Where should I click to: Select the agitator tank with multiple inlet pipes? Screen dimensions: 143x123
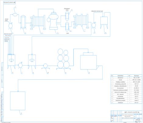11,62
